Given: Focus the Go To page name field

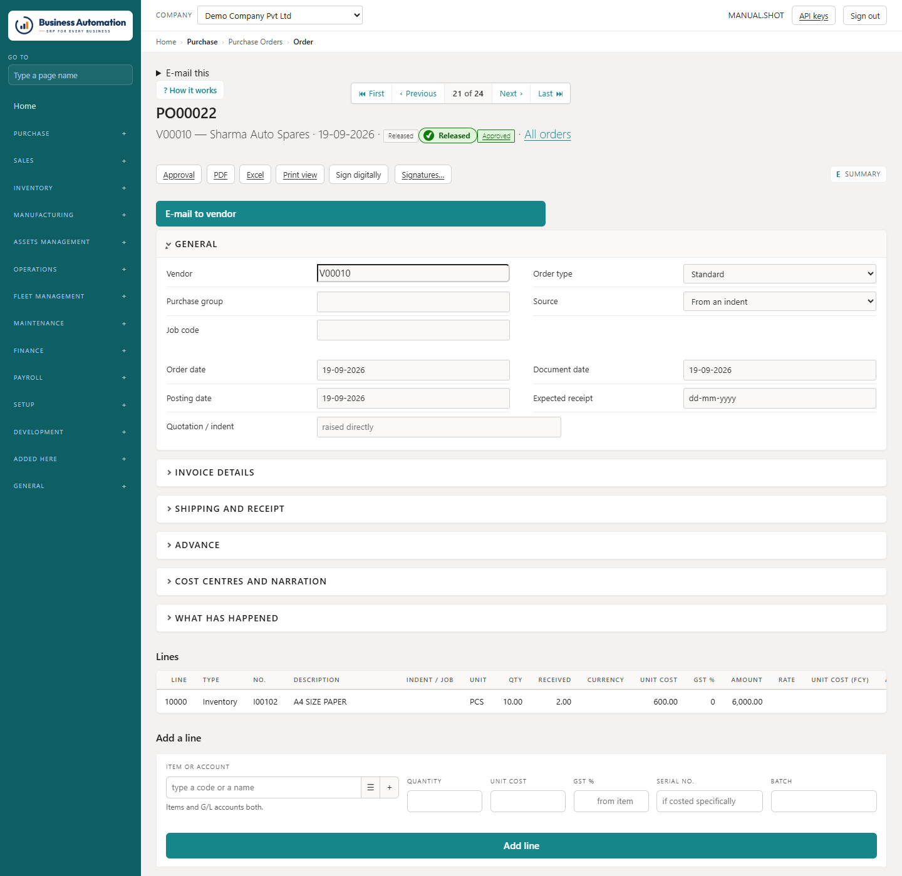Looking at the screenshot, I should coord(70,75).
